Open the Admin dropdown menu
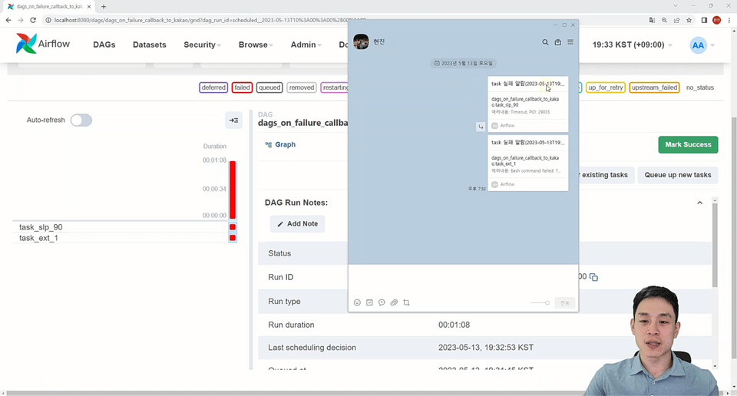The height and width of the screenshot is (396, 737). click(306, 45)
